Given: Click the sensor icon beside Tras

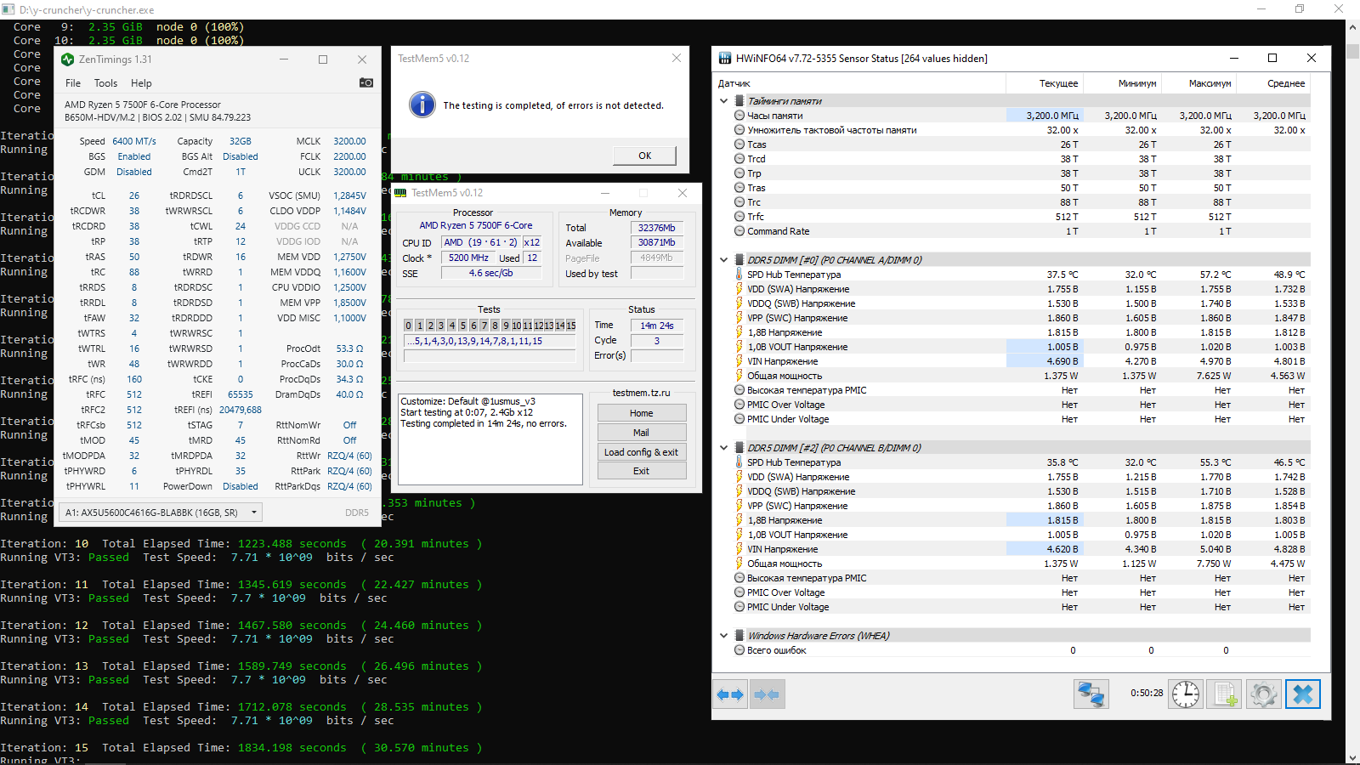Looking at the screenshot, I should pyautogui.click(x=739, y=188).
